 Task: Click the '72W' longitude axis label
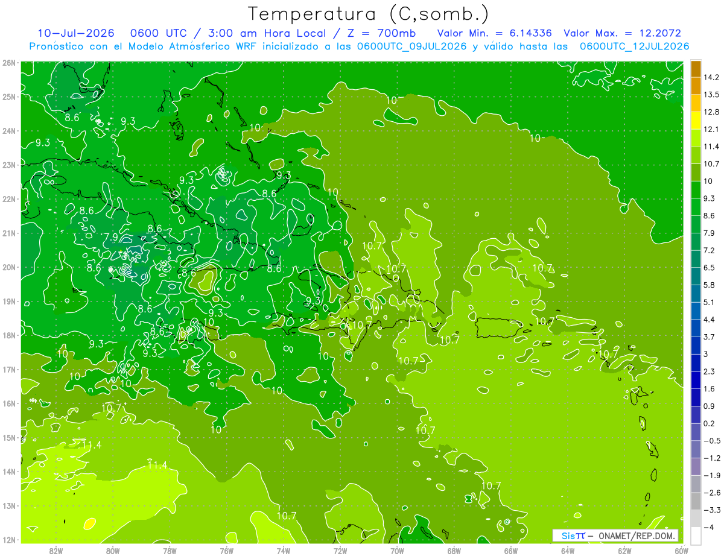pyautogui.click(x=340, y=551)
